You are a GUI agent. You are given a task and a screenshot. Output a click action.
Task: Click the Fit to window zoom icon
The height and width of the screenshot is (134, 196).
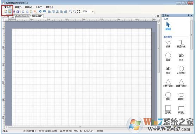pyautogui.click(x=78, y=11)
